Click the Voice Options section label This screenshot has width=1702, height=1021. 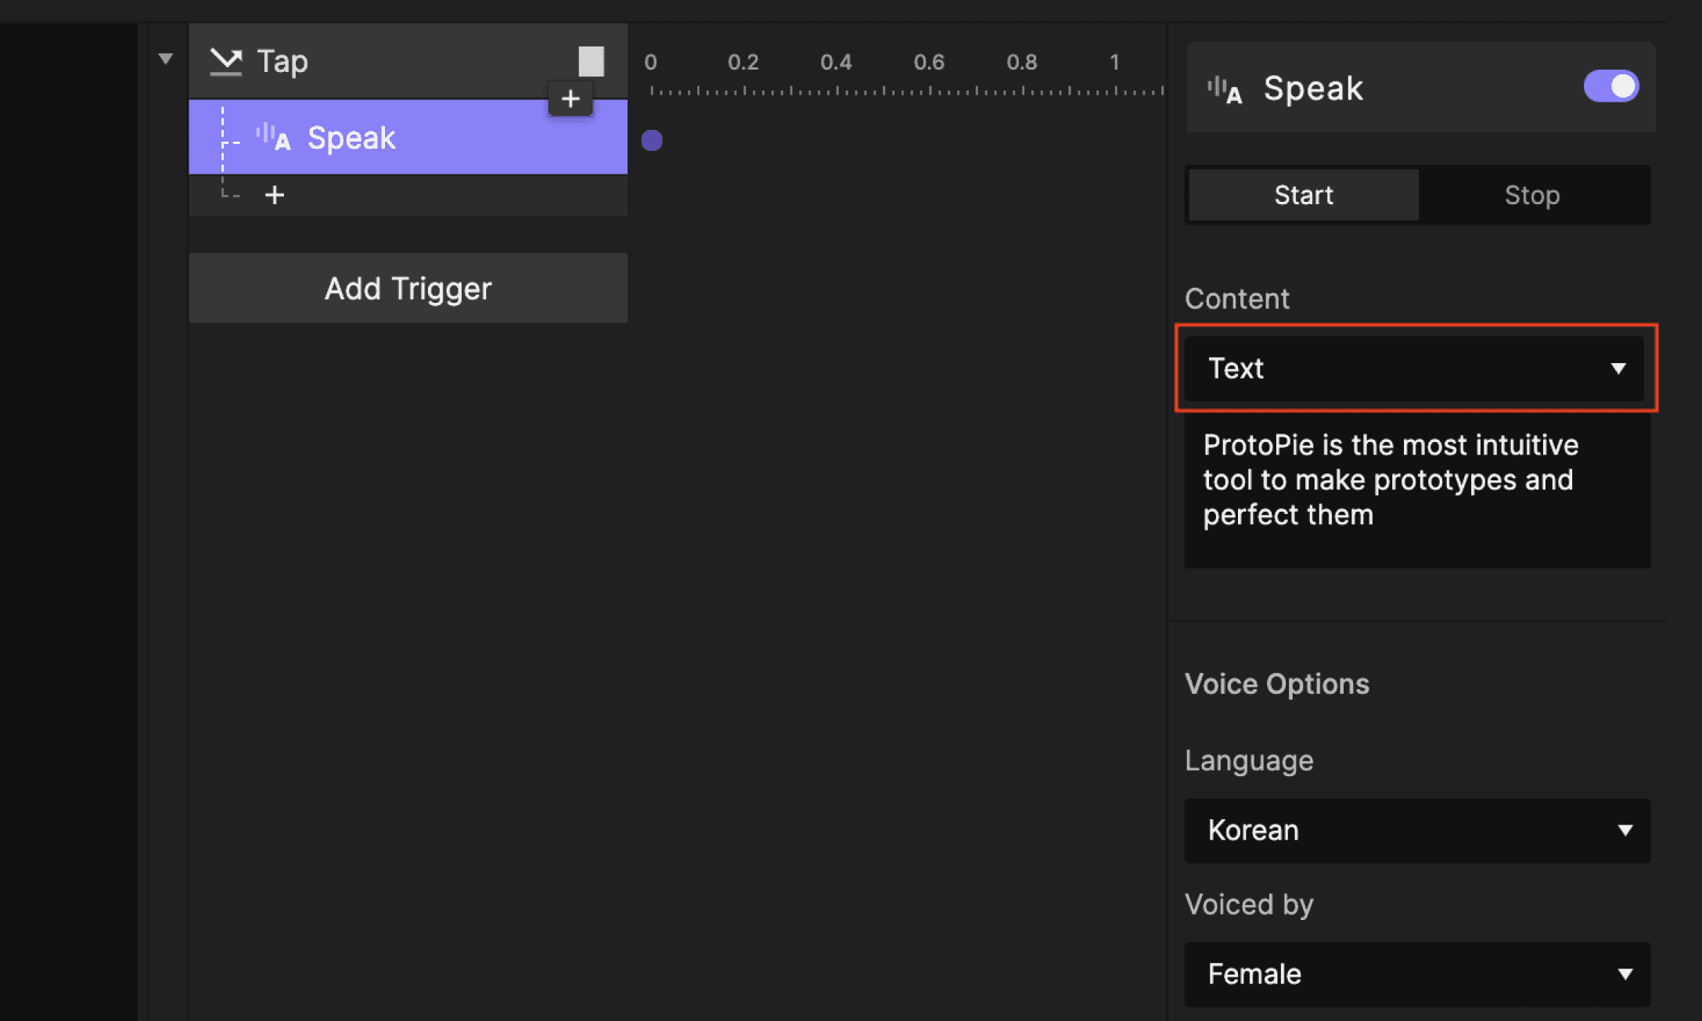1277,683
